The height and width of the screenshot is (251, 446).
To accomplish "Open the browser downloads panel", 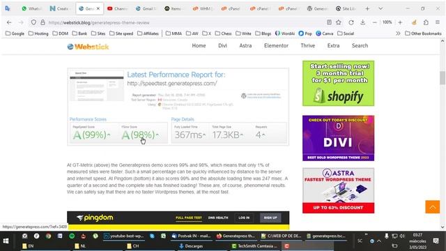I will 362,22.
